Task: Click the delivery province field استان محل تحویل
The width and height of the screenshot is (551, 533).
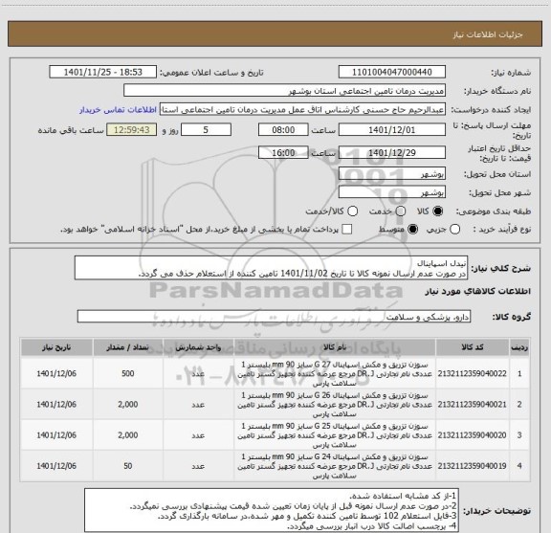Action: (392, 174)
